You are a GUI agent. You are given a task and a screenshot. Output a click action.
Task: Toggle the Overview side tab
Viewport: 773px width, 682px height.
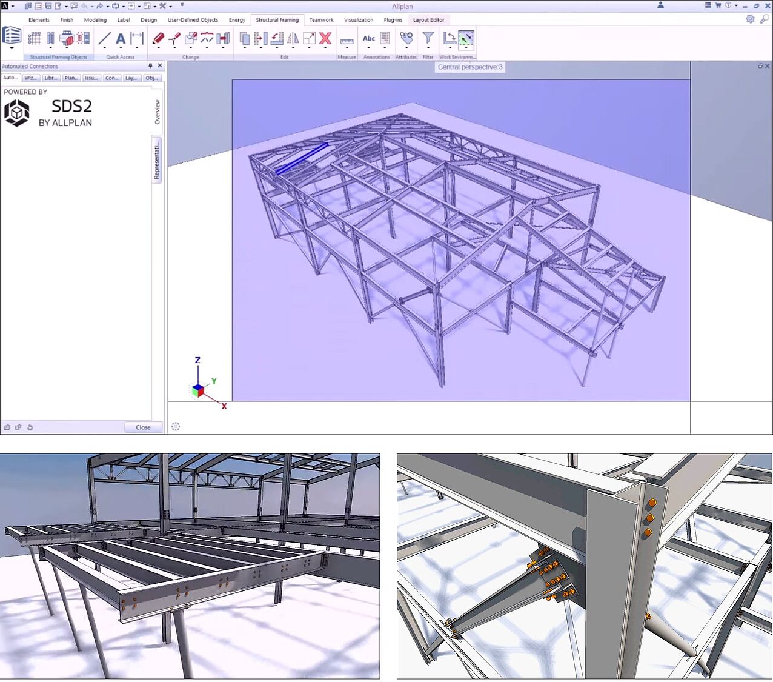click(157, 112)
